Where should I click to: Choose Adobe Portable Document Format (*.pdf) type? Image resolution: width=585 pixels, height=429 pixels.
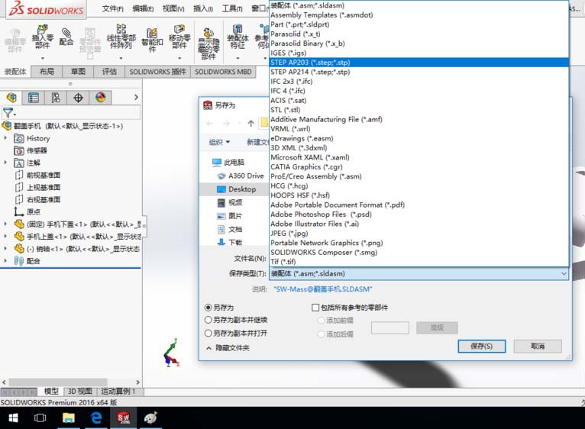click(x=419, y=205)
